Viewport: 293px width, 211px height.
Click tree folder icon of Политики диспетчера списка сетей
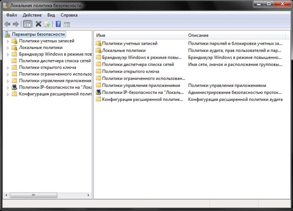coord(14,61)
